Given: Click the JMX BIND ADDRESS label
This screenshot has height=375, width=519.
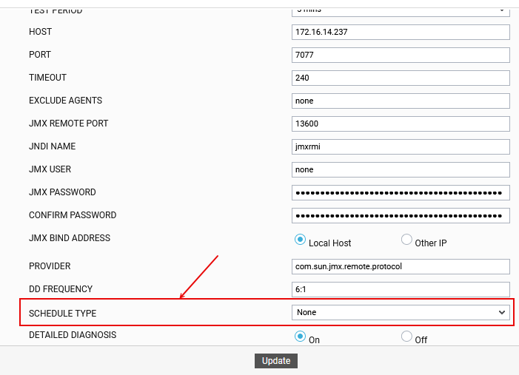Looking at the screenshot, I should pyautogui.click(x=70, y=238).
